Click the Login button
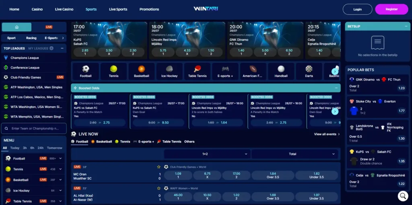Image resolution: width=412 pixels, height=205 pixels. (357, 9)
